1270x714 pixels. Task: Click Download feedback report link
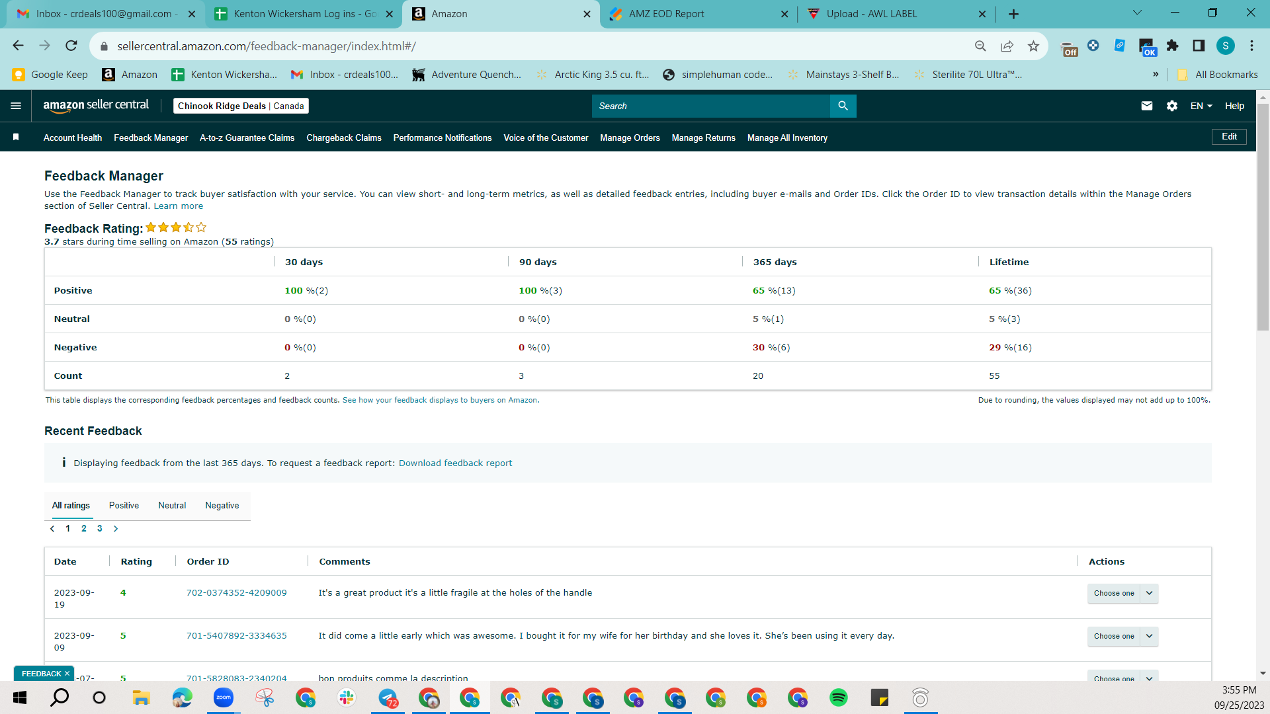click(x=455, y=463)
